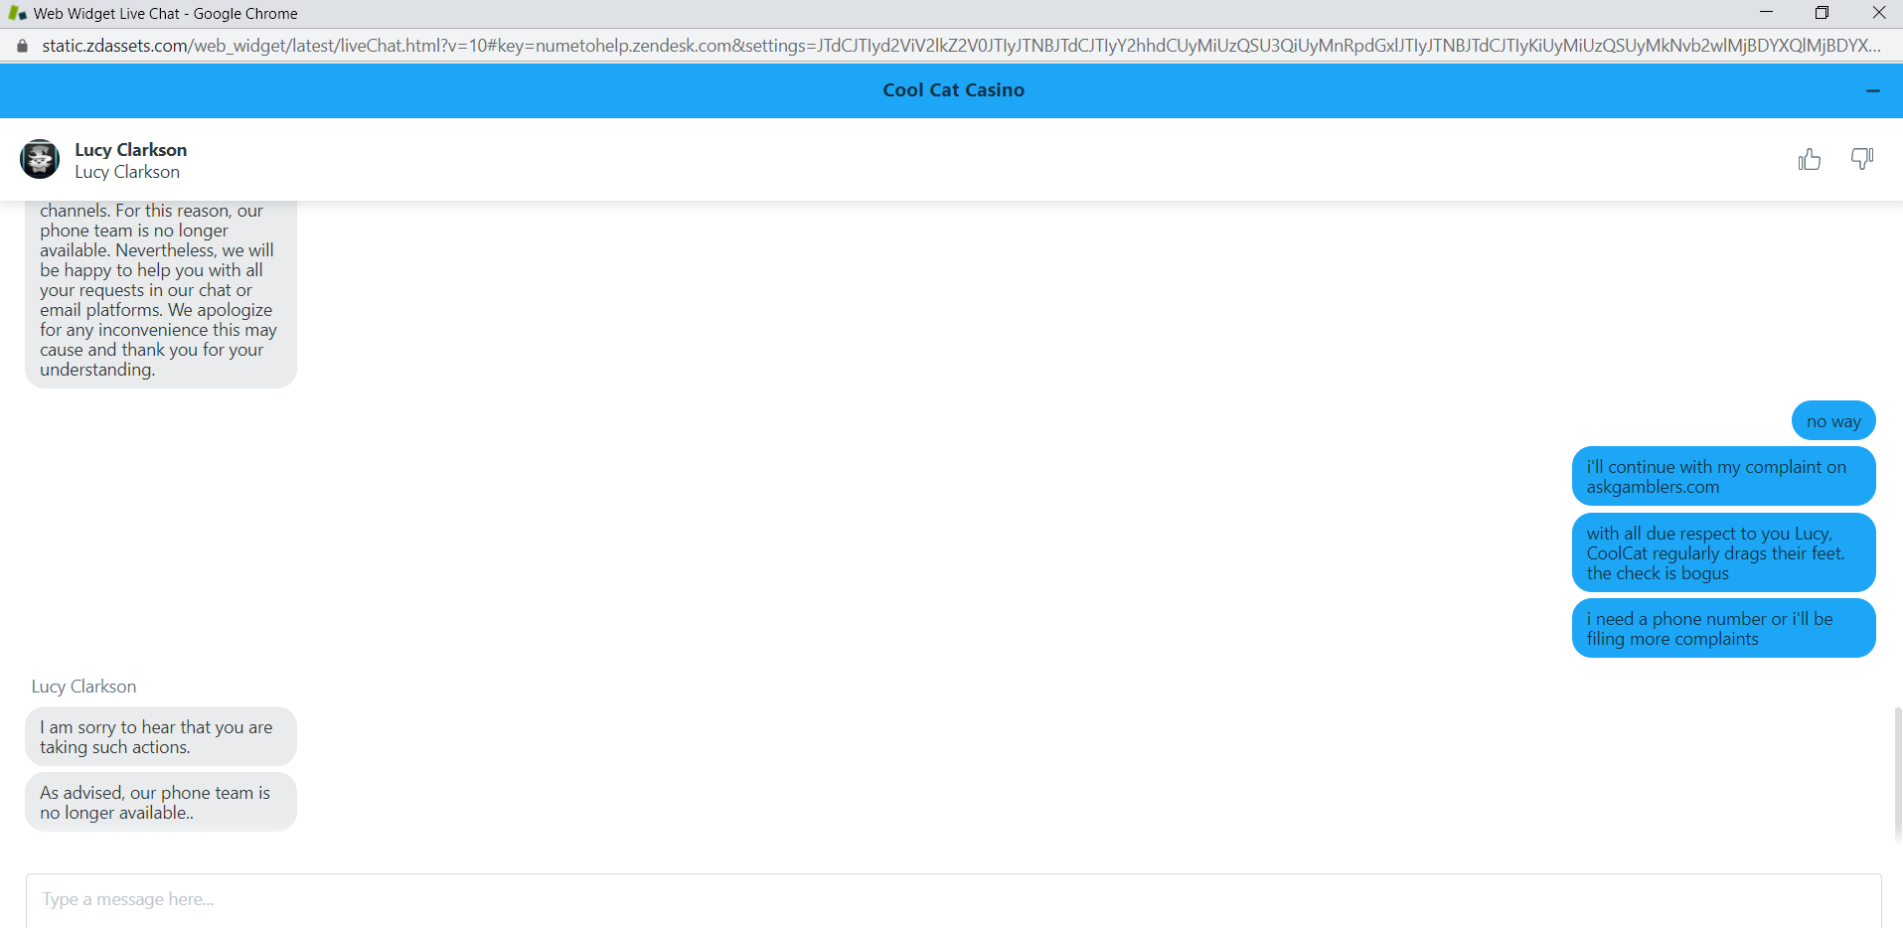Focus the 'Type a message here...' field
Image resolution: width=1903 pixels, height=928 pixels.
pos(953,900)
